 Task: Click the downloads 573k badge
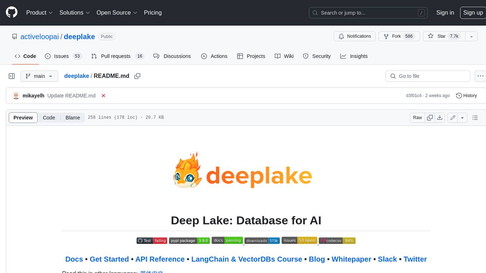(262, 240)
